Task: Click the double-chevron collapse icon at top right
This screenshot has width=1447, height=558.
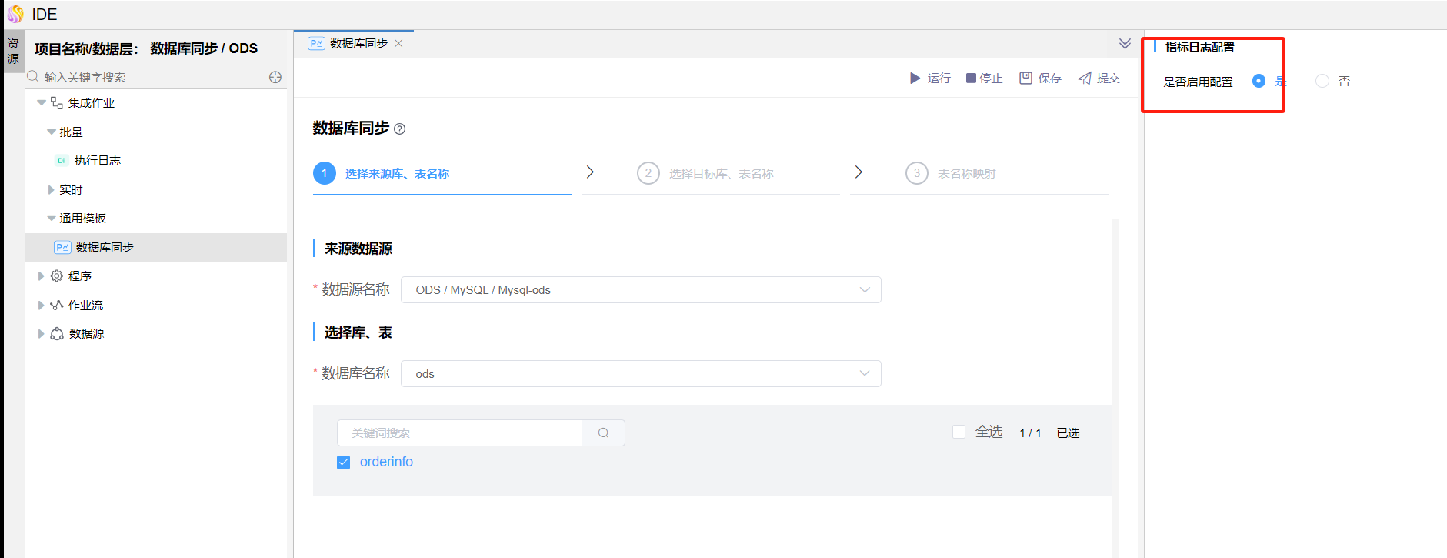Action: click(x=1125, y=44)
